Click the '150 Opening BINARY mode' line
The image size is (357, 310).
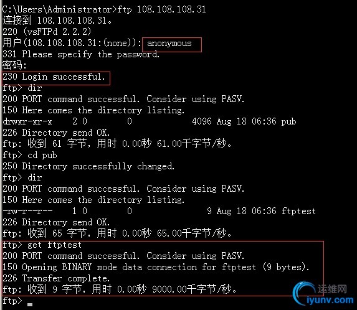click(x=156, y=267)
